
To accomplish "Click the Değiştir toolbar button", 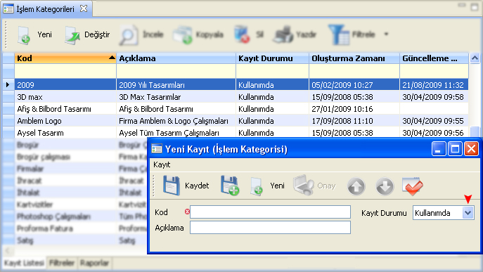I will pyautogui.click(x=87, y=35).
